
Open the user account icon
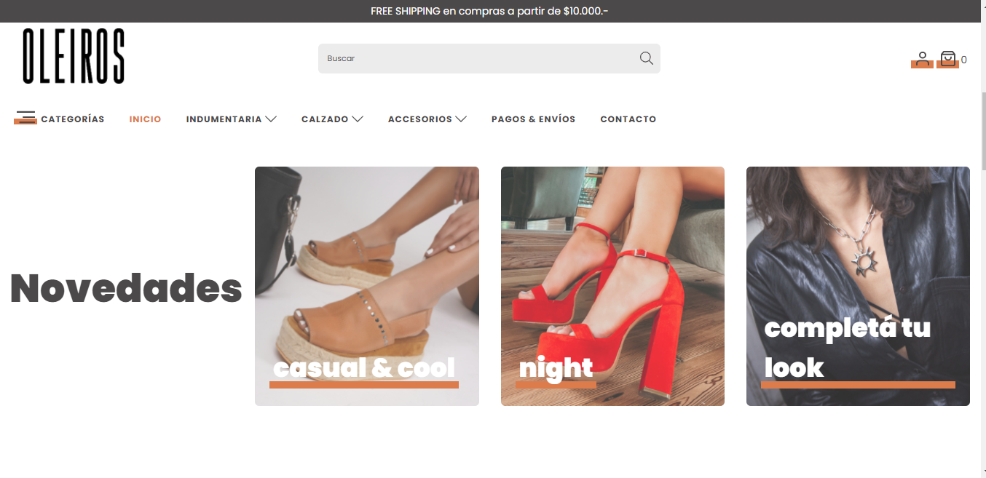pyautogui.click(x=922, y=59)
